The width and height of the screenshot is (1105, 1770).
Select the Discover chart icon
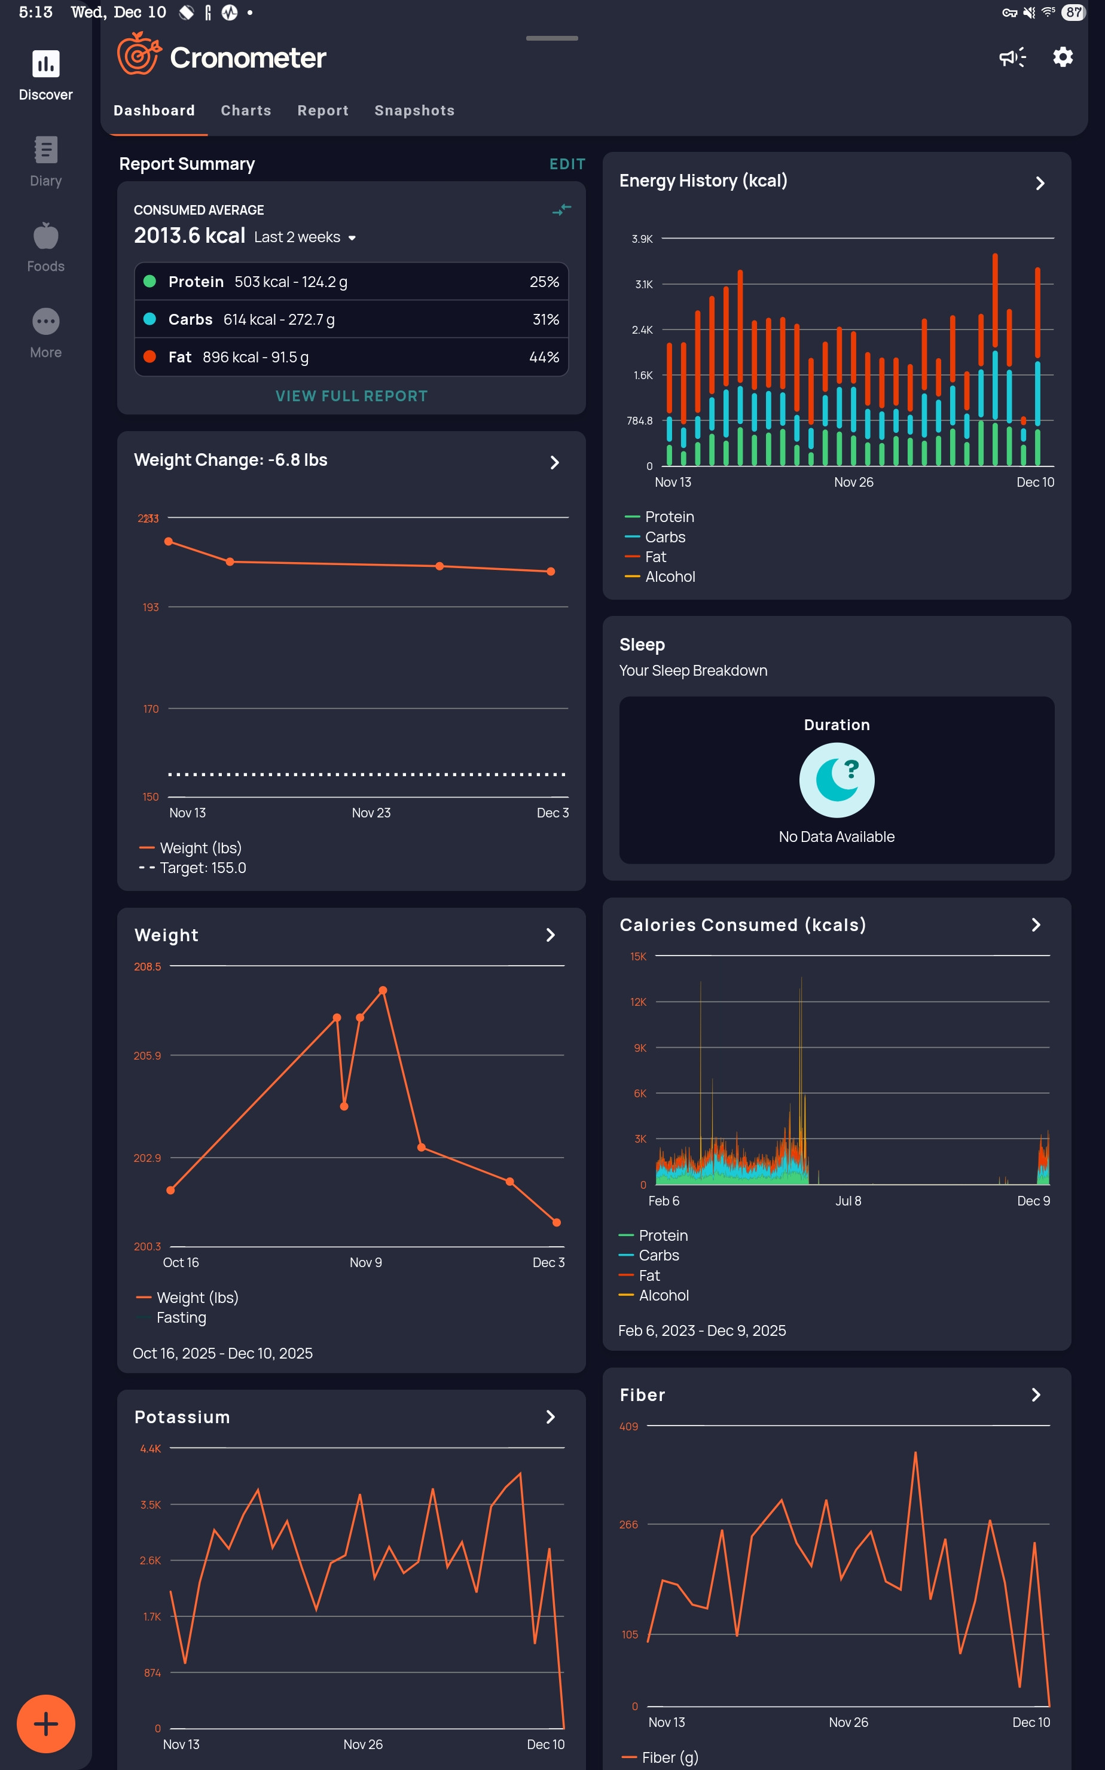point(45,63)
